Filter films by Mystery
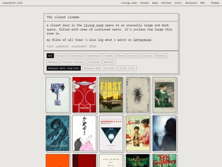 click(x=162, y=56)
